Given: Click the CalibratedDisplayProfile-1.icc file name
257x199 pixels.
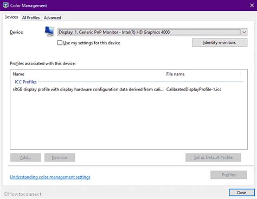Looking at the screenshot, I should coord(194,89).
